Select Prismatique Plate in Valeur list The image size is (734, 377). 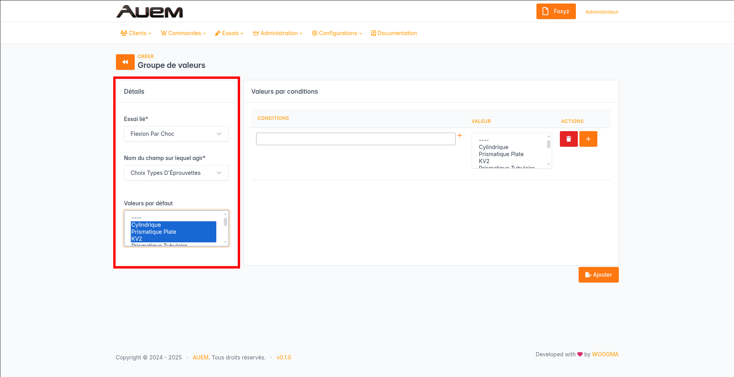pyautogui.click(x=501, y=154)
